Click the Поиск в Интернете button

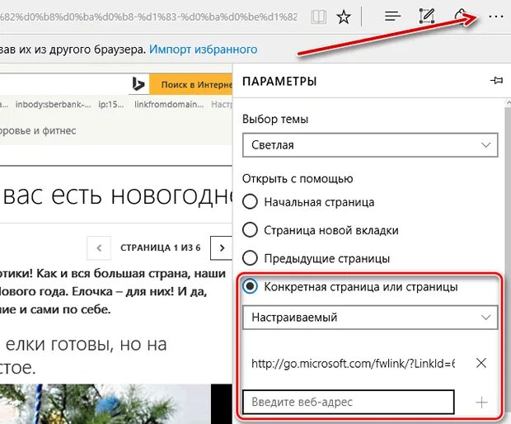(x=191, y=84)
